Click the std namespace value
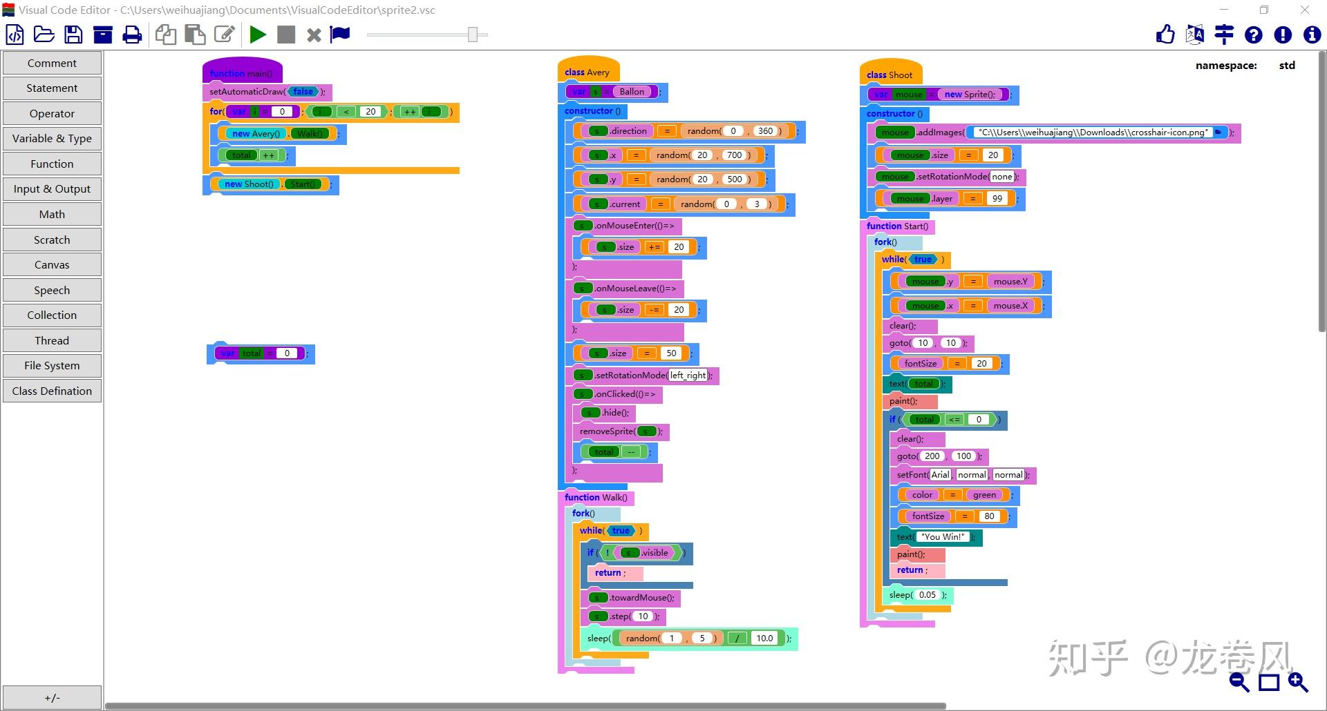1327x711 pixels. tap(1287, 66)
